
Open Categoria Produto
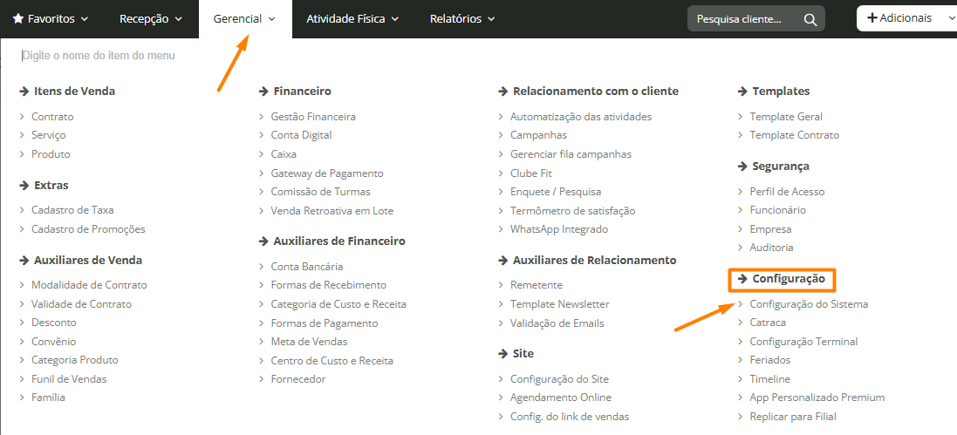click(75, 360)
